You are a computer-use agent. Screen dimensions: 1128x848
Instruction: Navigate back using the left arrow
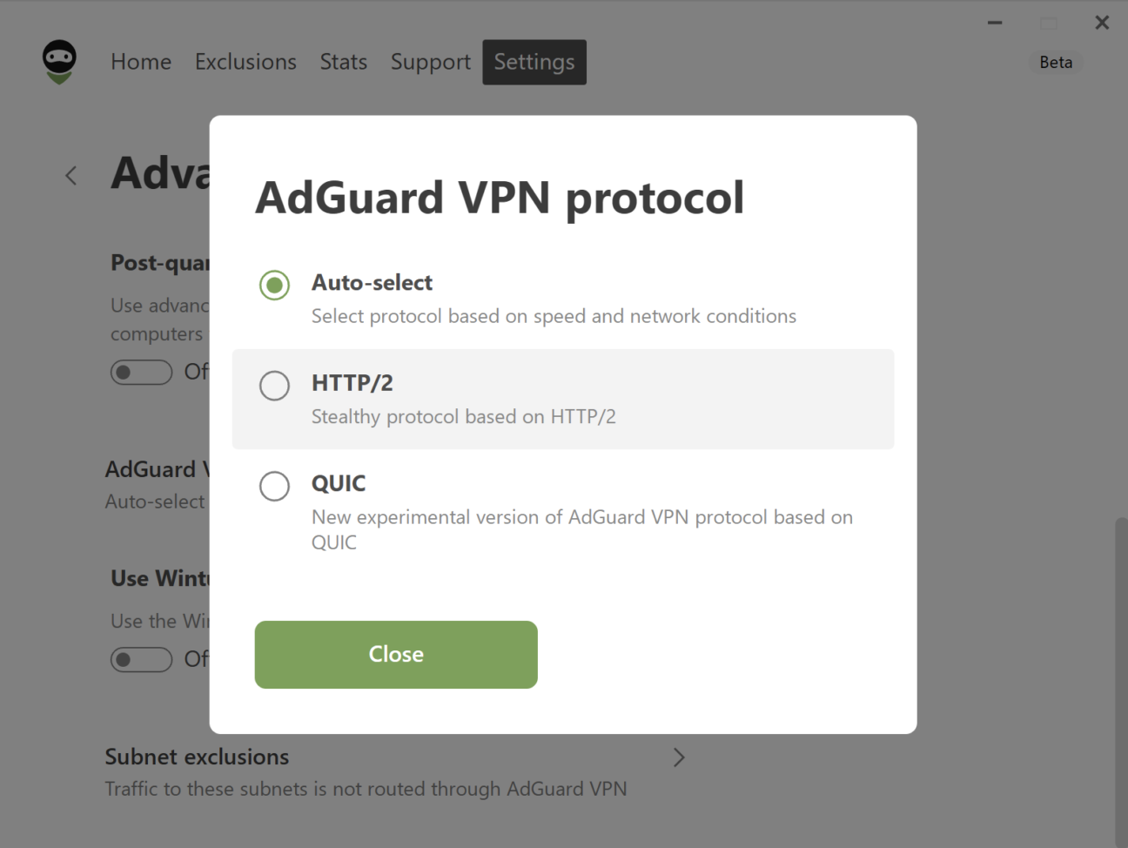click(x=71, y=175)
